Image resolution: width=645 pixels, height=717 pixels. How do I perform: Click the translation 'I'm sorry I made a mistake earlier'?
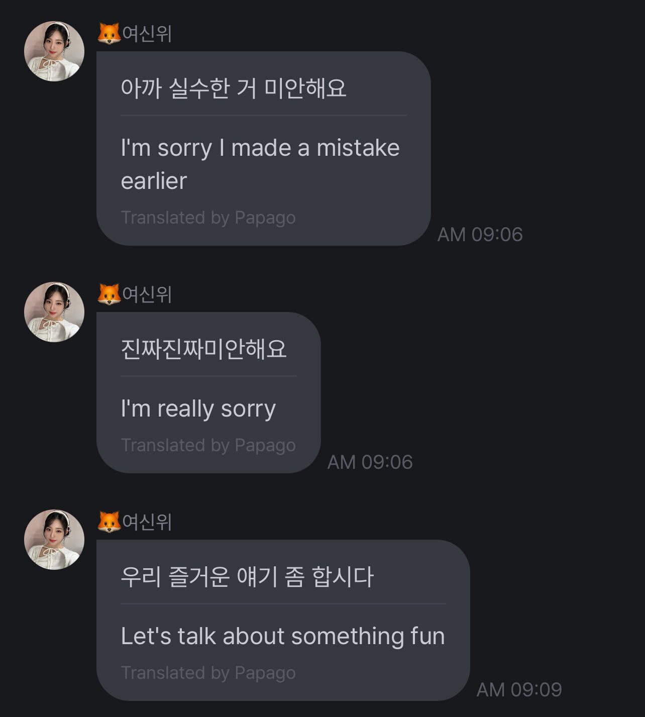tap(260, 164)
